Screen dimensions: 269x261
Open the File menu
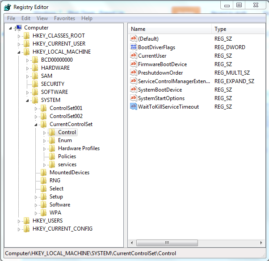11,18
